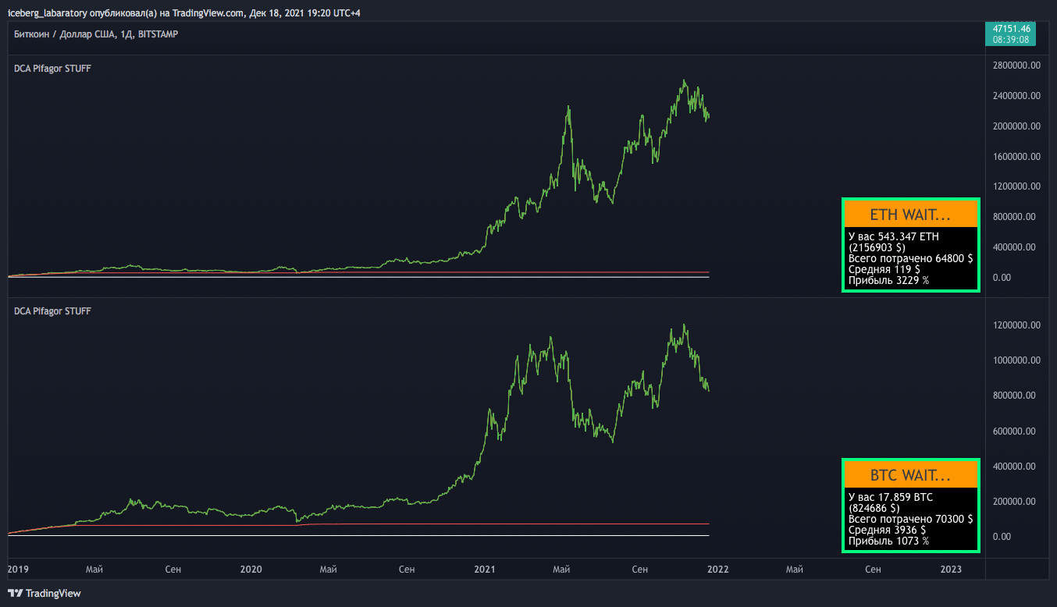
Task: Click the 1600000.00 price axis label
Action: (x=1016, y=156)
